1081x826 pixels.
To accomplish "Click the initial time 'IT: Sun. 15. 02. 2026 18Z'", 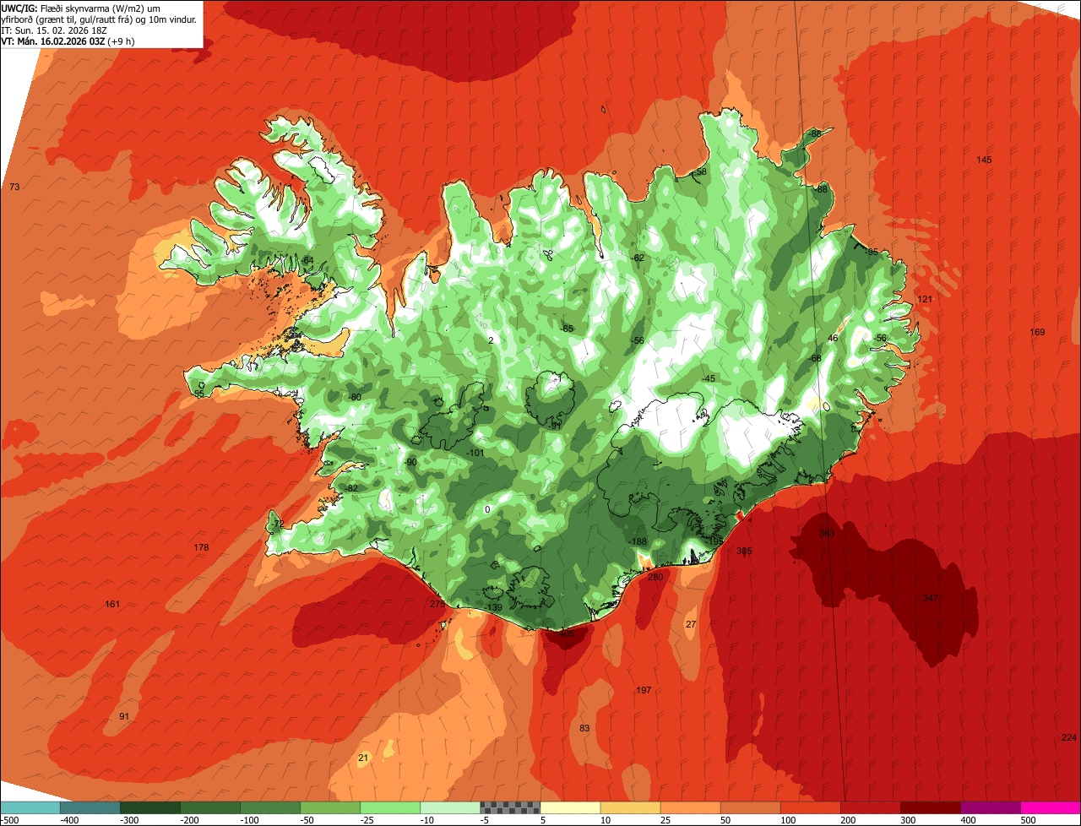I will (52, 30).
